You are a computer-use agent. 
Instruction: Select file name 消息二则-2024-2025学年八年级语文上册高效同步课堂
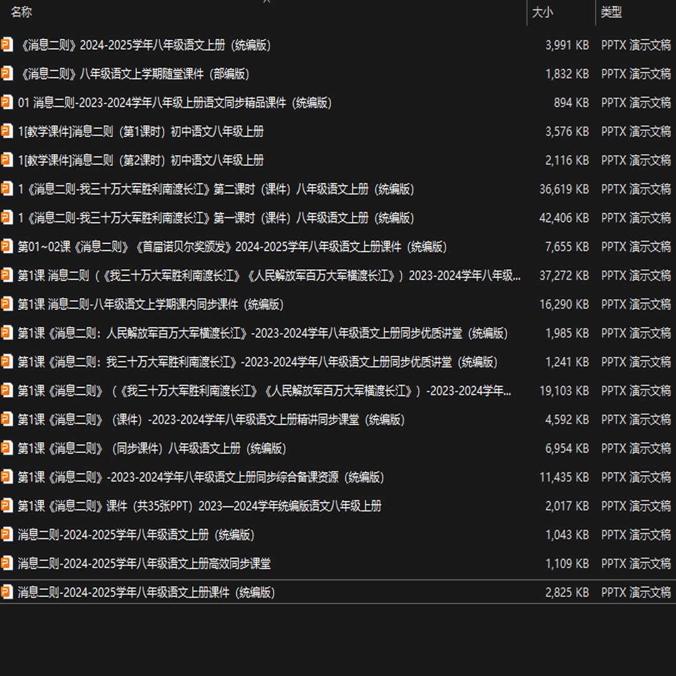[x=144, y=563]
